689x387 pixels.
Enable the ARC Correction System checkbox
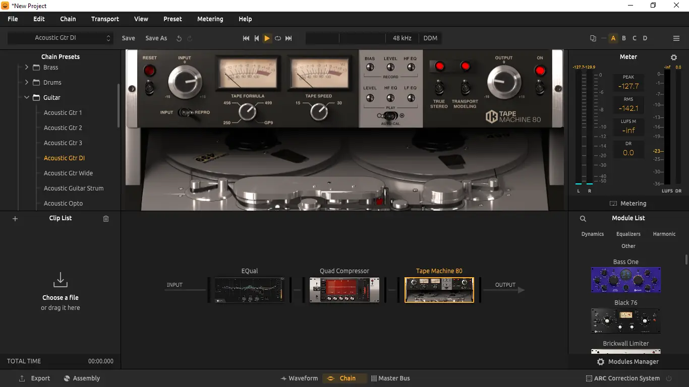(x=589, y=378)
